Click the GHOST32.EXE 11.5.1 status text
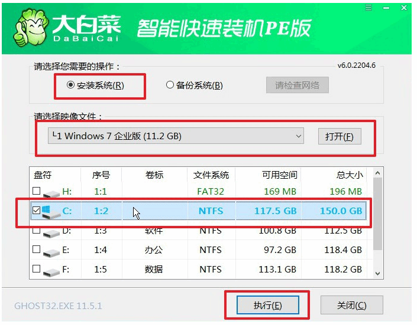The image size is (417, 325). pos(58,306)
